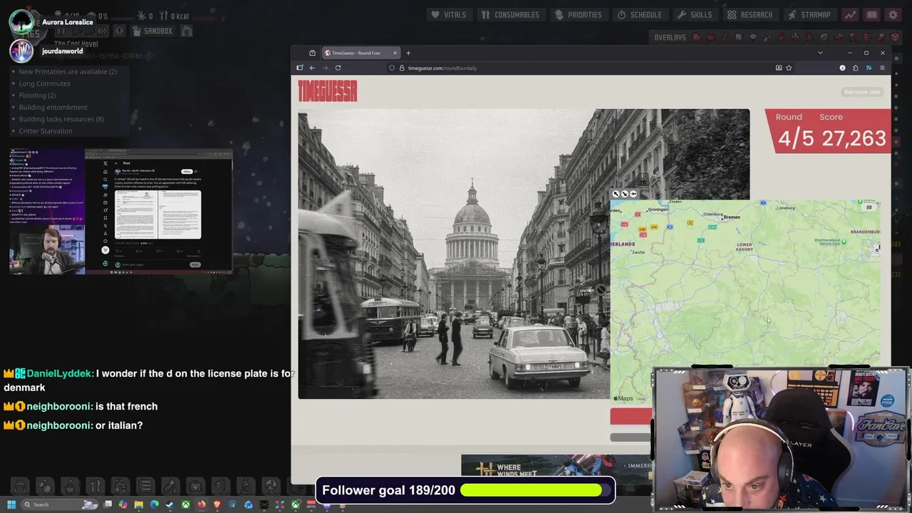Toggle the Automation overlay icon

pos(866,37)
